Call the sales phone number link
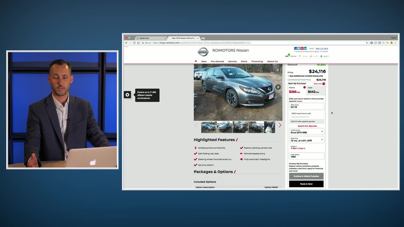 [322, 49]
